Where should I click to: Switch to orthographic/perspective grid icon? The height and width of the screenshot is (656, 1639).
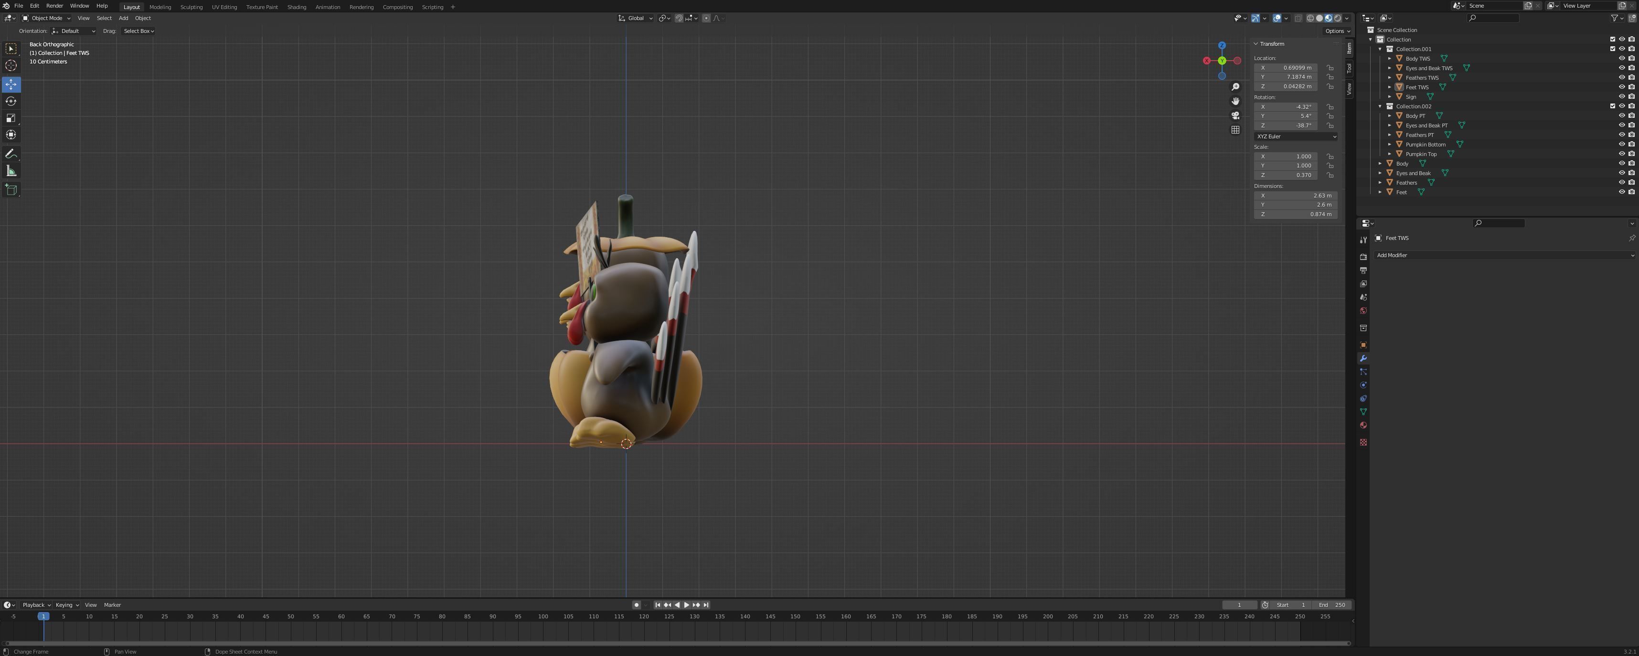[x=1235, y=130]
